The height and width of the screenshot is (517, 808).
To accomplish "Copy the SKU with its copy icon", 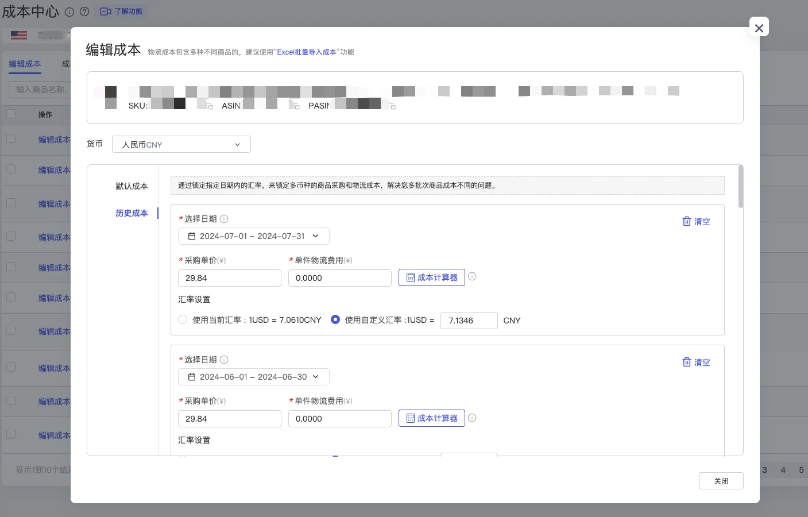I will click(x=210, y=107).
